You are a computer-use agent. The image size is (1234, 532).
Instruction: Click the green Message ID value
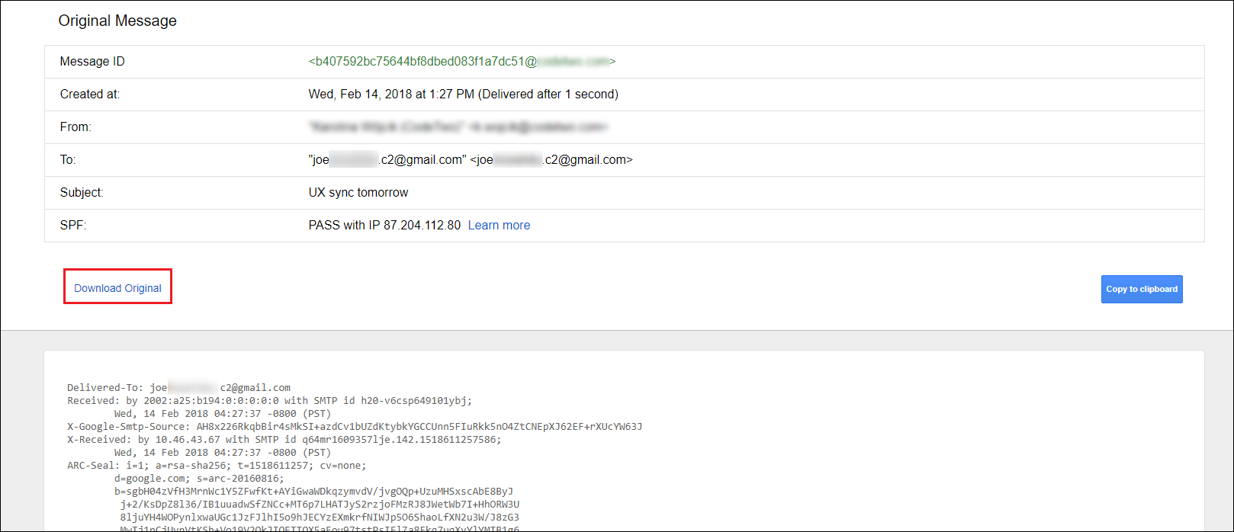point(462,61)
